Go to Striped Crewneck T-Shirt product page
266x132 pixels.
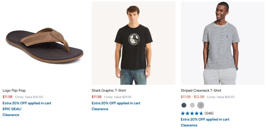201,91
